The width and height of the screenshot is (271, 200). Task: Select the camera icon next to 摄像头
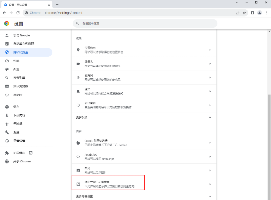[x=78, y=64]
